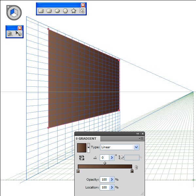Image resolution: width=196 pixels, height=196 pixels.
Task: Click the Opacity value field
Action: coord(104,180)
